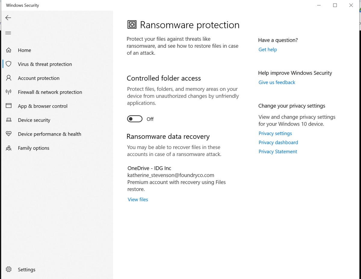This screenshot has height=279, width=361.
Task: View the Privacy Statement
Action: pos(278,151)
